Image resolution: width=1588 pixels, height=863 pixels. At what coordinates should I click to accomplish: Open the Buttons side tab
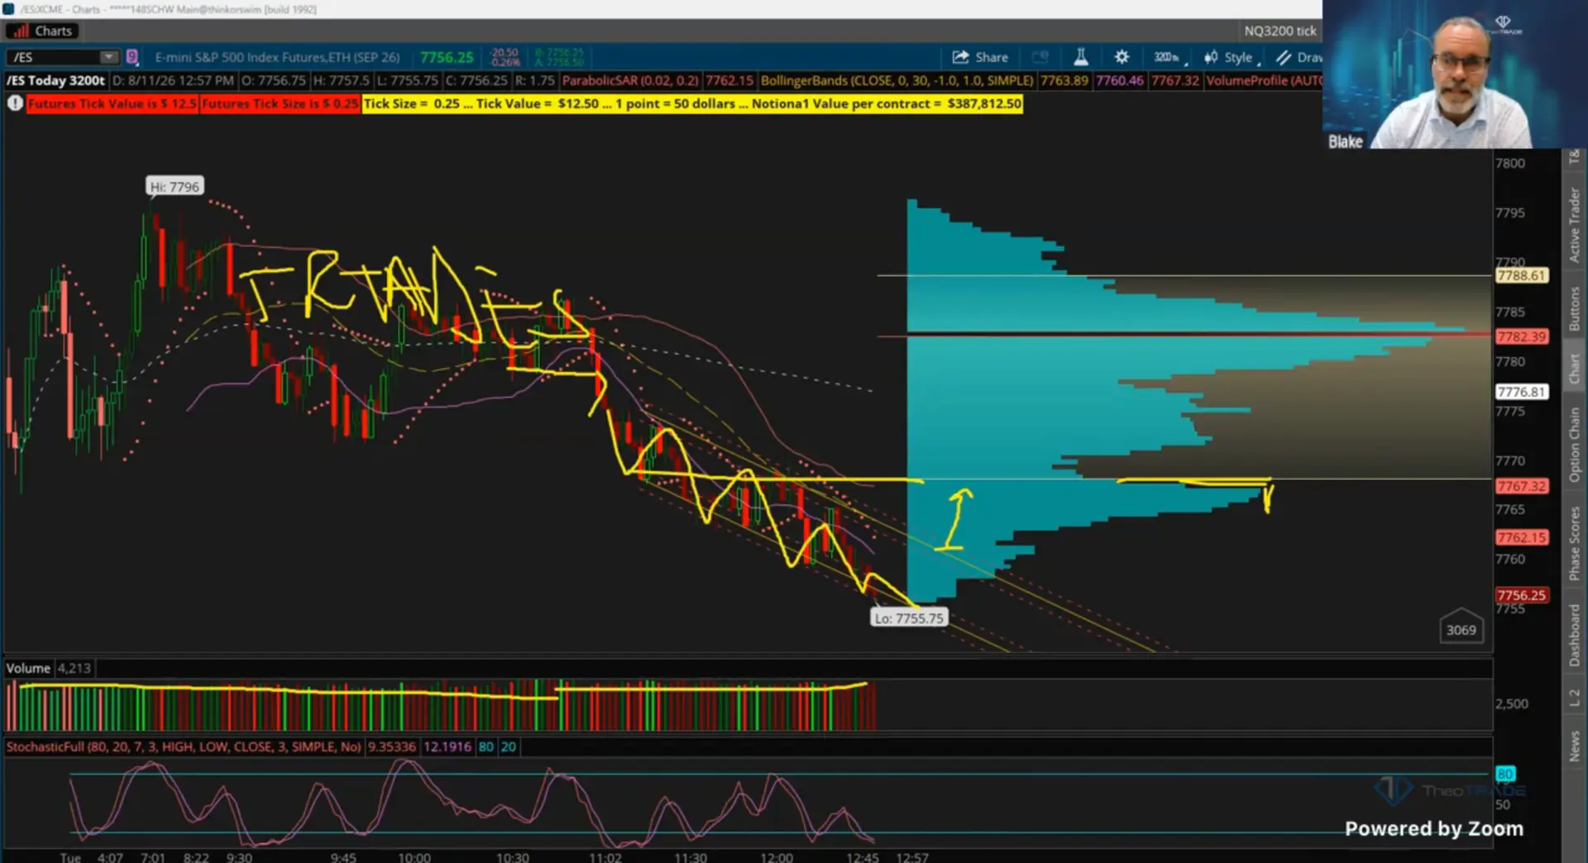coord(1574,308)
